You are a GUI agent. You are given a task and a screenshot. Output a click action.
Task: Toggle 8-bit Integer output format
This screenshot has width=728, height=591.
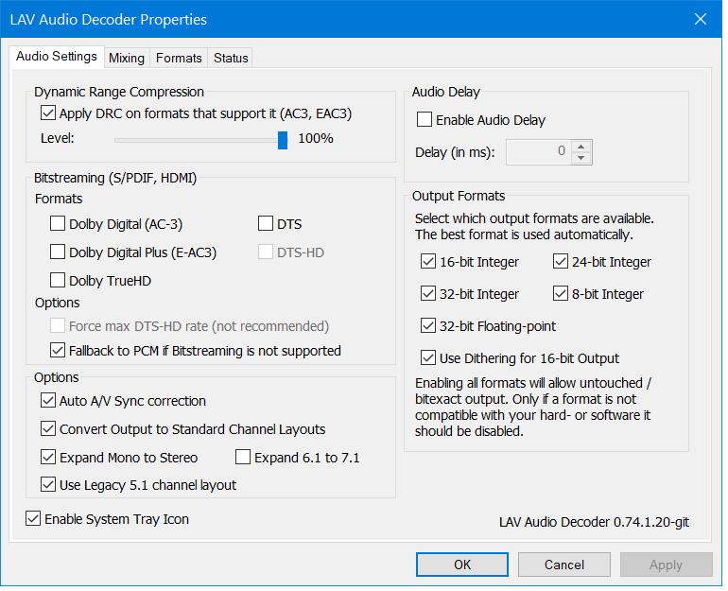click(561, 293)
